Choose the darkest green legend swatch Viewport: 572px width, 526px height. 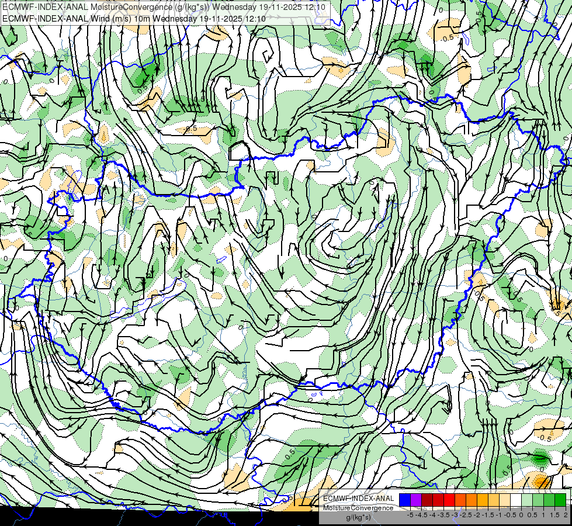[560, 500]
